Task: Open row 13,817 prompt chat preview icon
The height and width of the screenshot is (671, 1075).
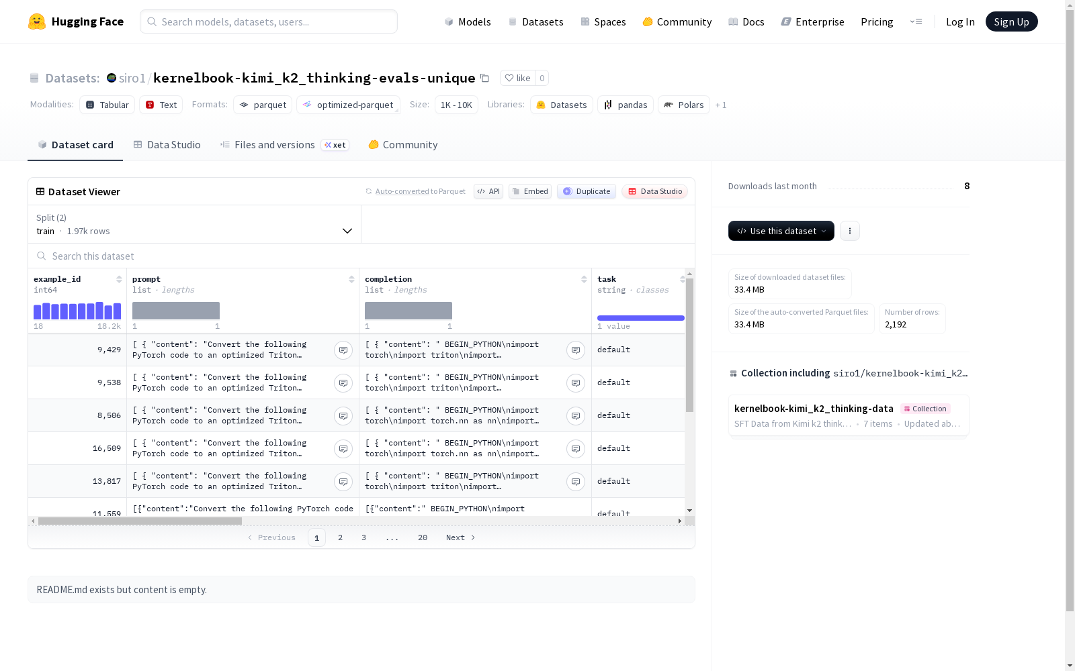Action: (x=343, y=481)
